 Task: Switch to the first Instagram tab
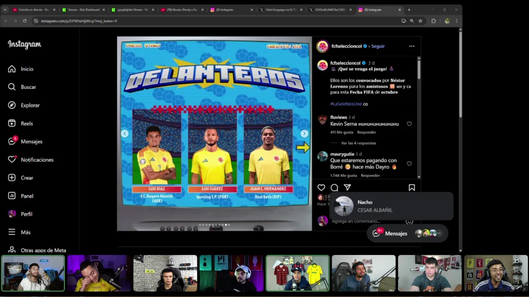tap(231, 9)
